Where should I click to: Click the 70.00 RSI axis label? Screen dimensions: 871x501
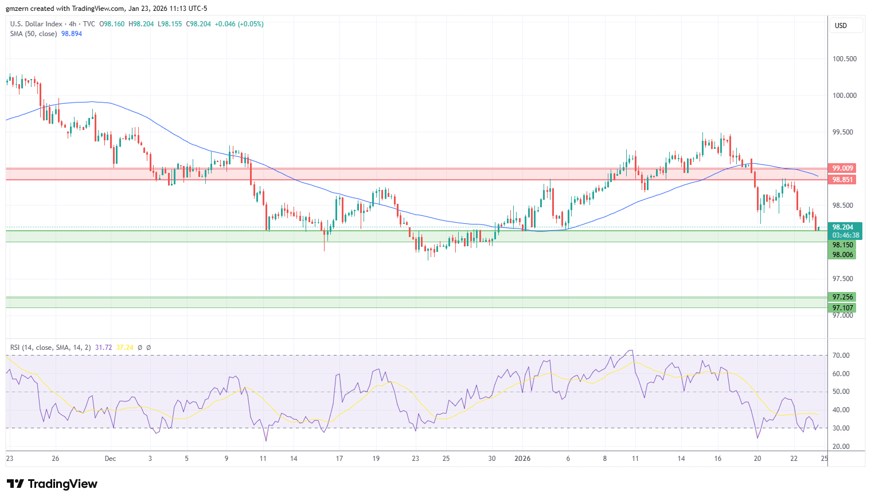(x=841, y=356)
